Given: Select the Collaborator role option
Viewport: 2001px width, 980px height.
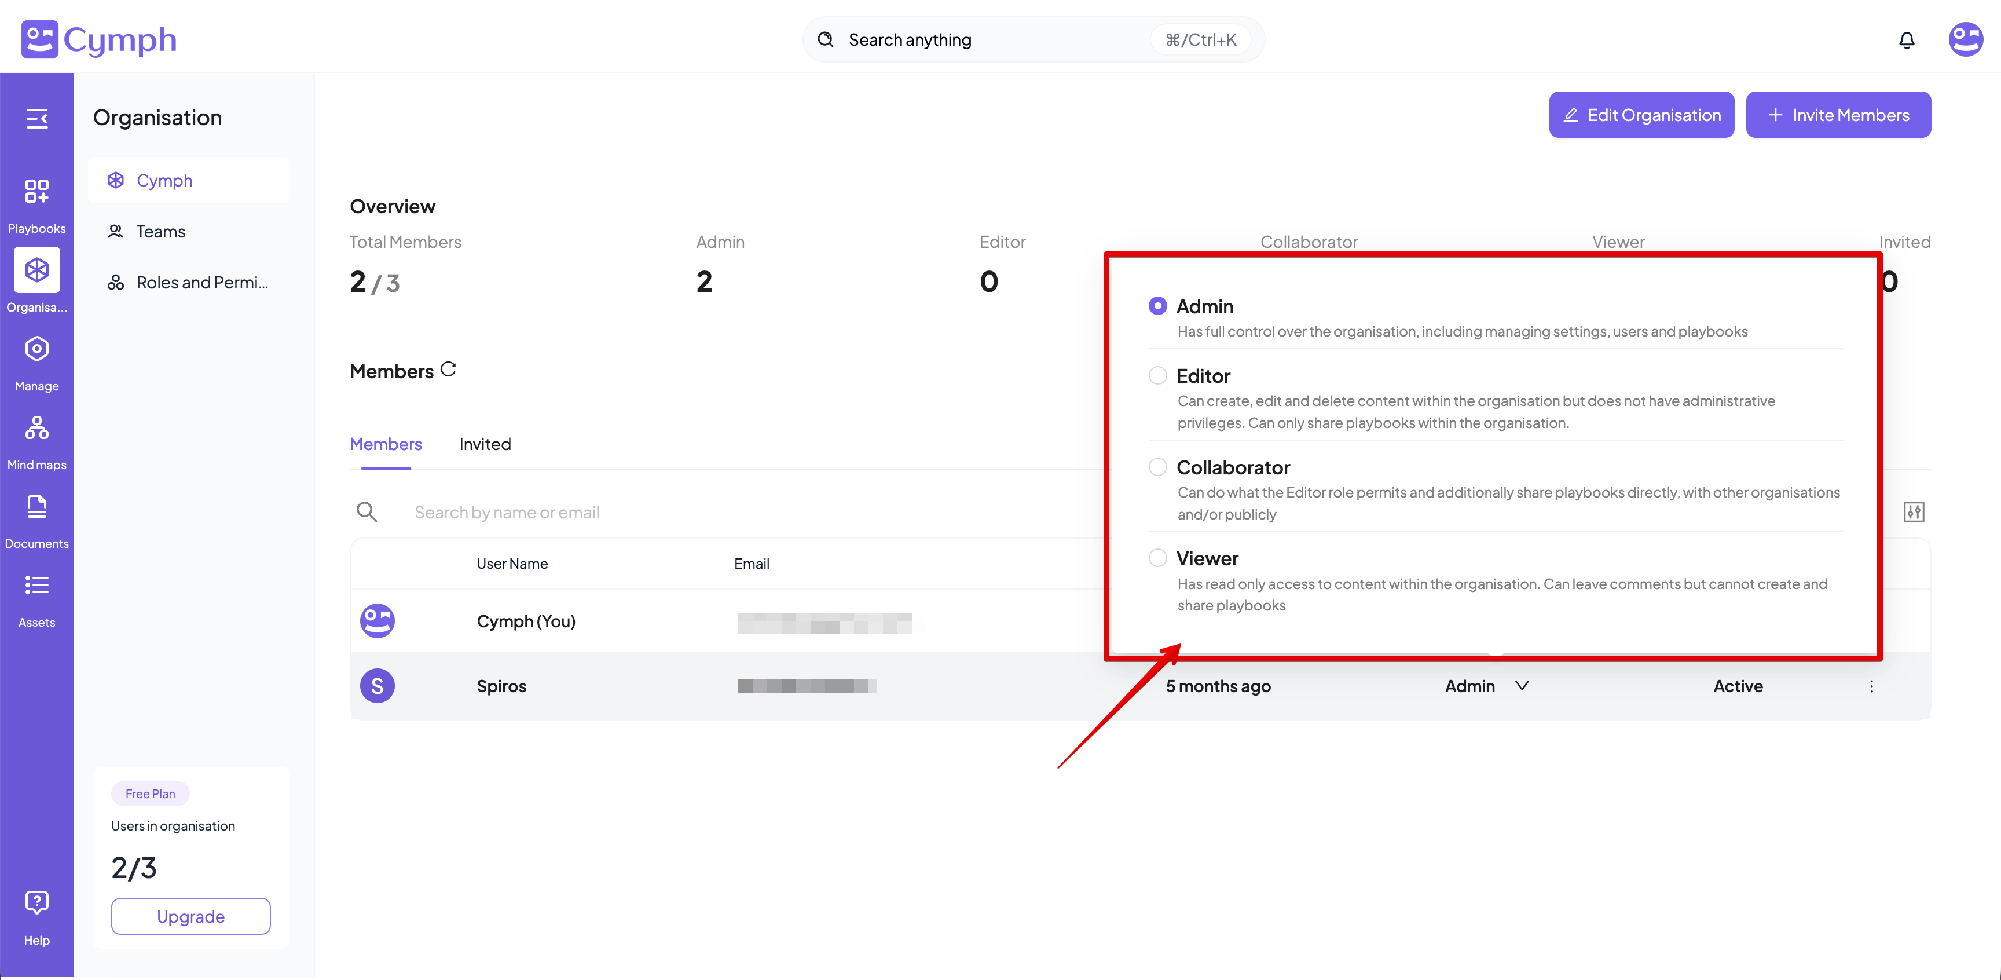Looking at the screenshot, I should (x=1157, y=467).
